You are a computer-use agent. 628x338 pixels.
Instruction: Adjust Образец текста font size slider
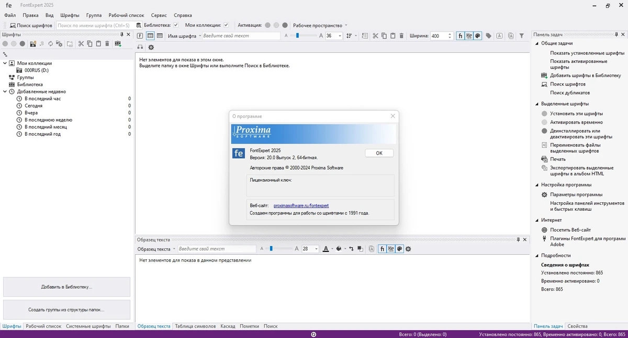271,249
